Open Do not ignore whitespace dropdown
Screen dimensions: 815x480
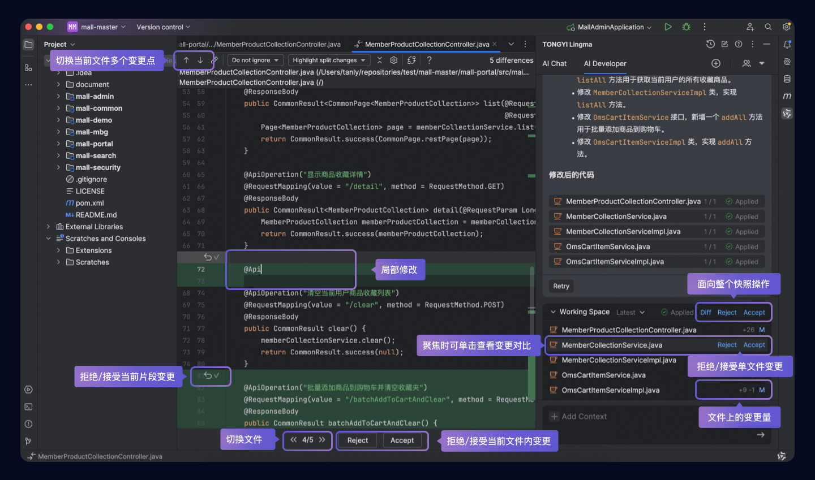255,60
